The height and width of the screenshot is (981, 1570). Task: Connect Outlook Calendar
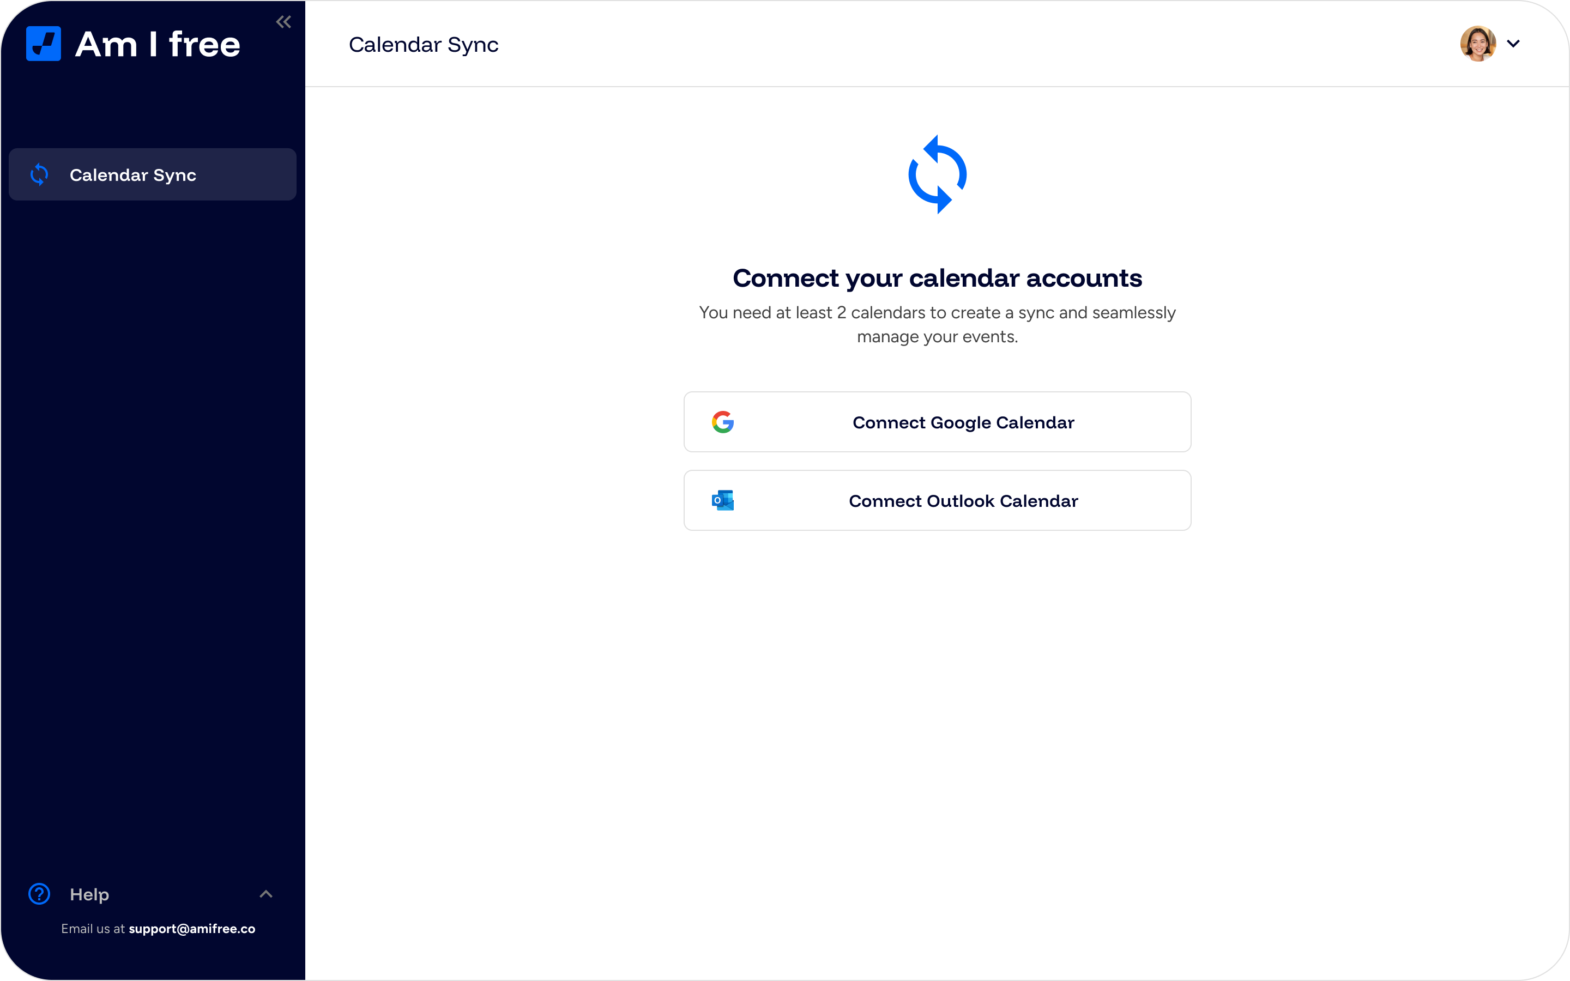[x=938, y=500]
